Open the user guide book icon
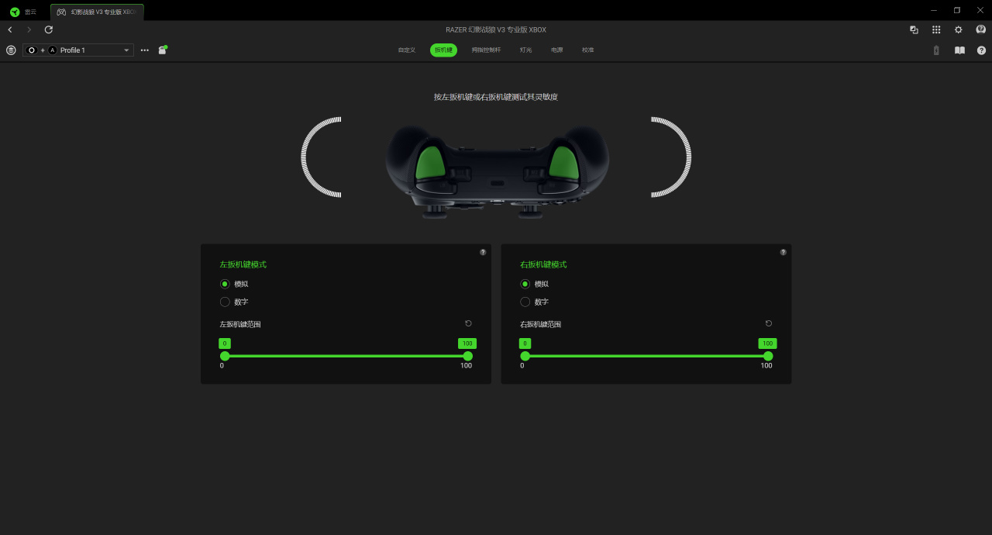Viewport: 992px width, 535px height. pos(959,50)
